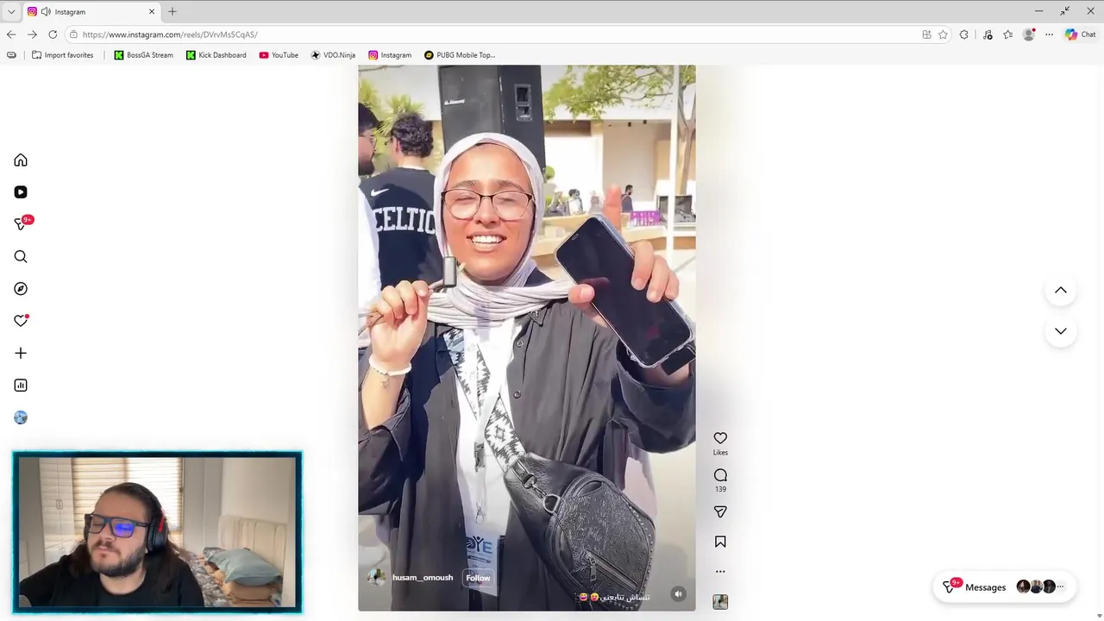
Task: Open direct messages icon in sidebar
Action: (21, 224)
